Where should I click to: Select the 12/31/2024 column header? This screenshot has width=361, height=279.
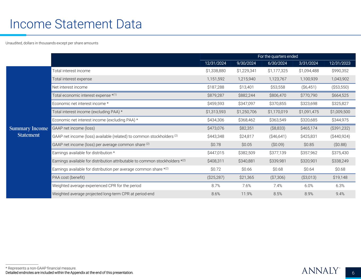pos(216,63)
